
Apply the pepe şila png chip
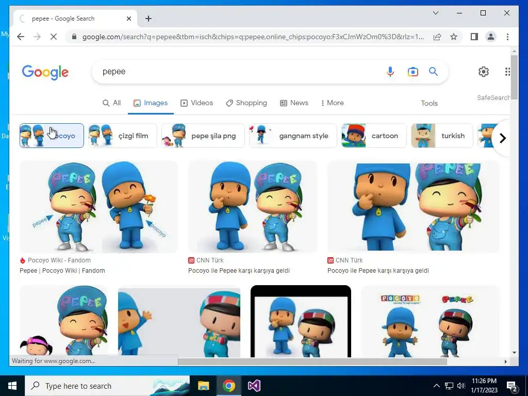203,136
